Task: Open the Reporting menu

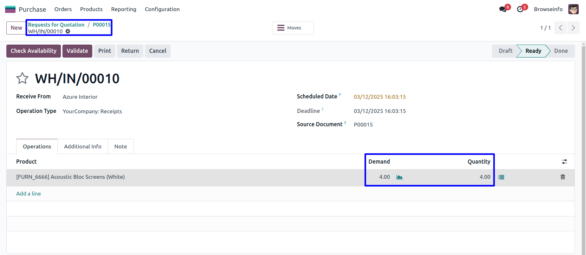Action: [x=124, y=9]
